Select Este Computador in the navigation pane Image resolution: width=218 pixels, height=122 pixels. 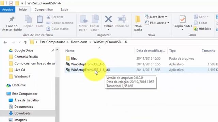coord(25,94)
